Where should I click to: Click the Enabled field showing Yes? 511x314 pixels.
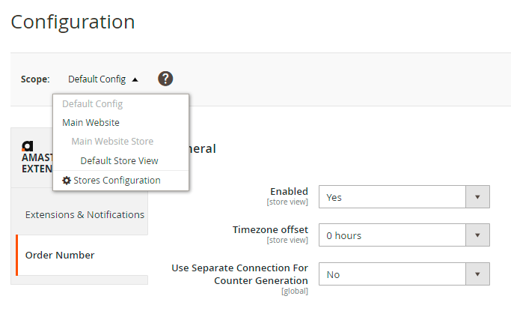392,197
